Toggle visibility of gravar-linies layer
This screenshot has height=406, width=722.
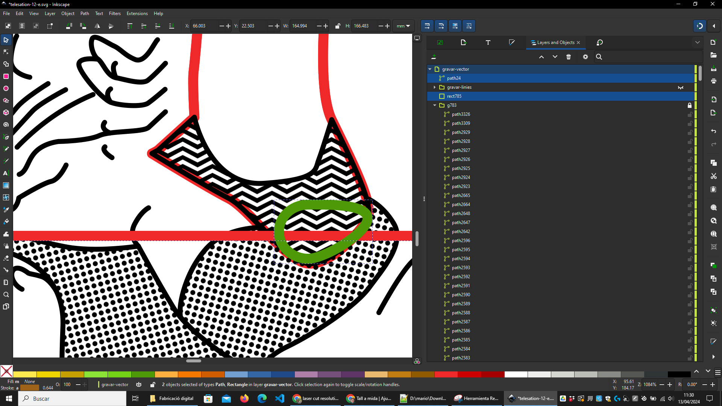pyautogui.click(x=681, y=87)
